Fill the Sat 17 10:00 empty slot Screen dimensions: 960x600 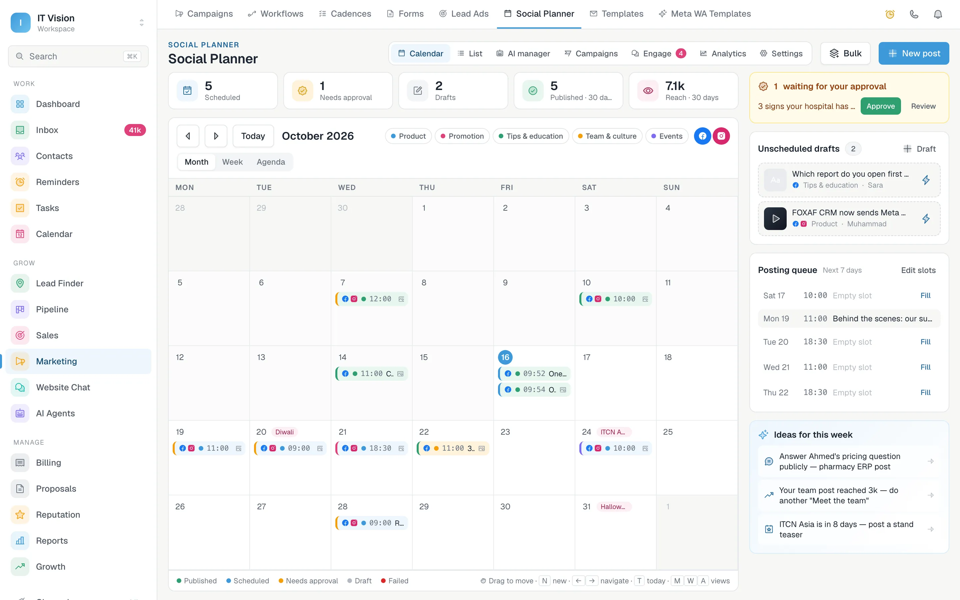point(925,296)
